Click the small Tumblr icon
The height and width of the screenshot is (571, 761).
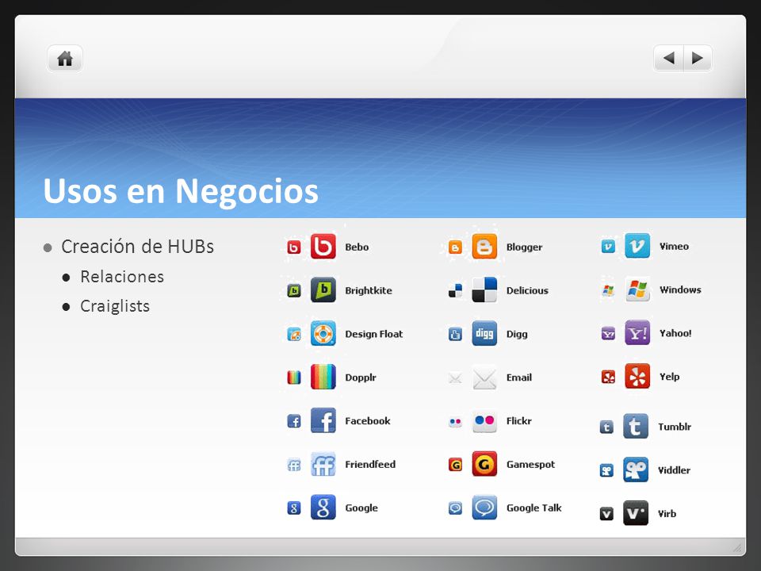pyautogui.click(x=606, y=427)
